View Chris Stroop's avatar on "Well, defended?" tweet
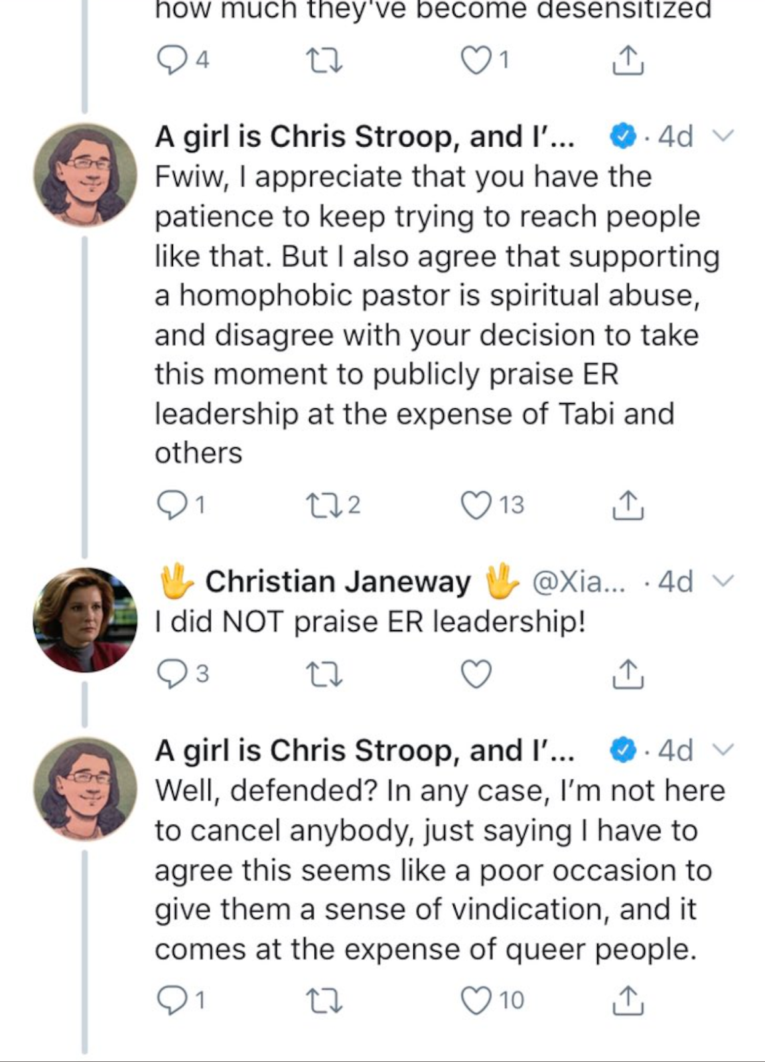Image resolution: width=765 pixels, height=1062 pixels. pyautogui.click(x=85, y=789)
